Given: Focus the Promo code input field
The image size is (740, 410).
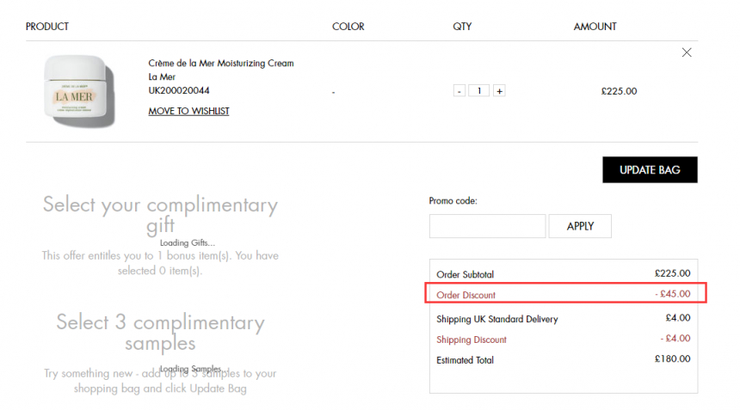Looking at the screenshot, I should click(x=488, y=226).
